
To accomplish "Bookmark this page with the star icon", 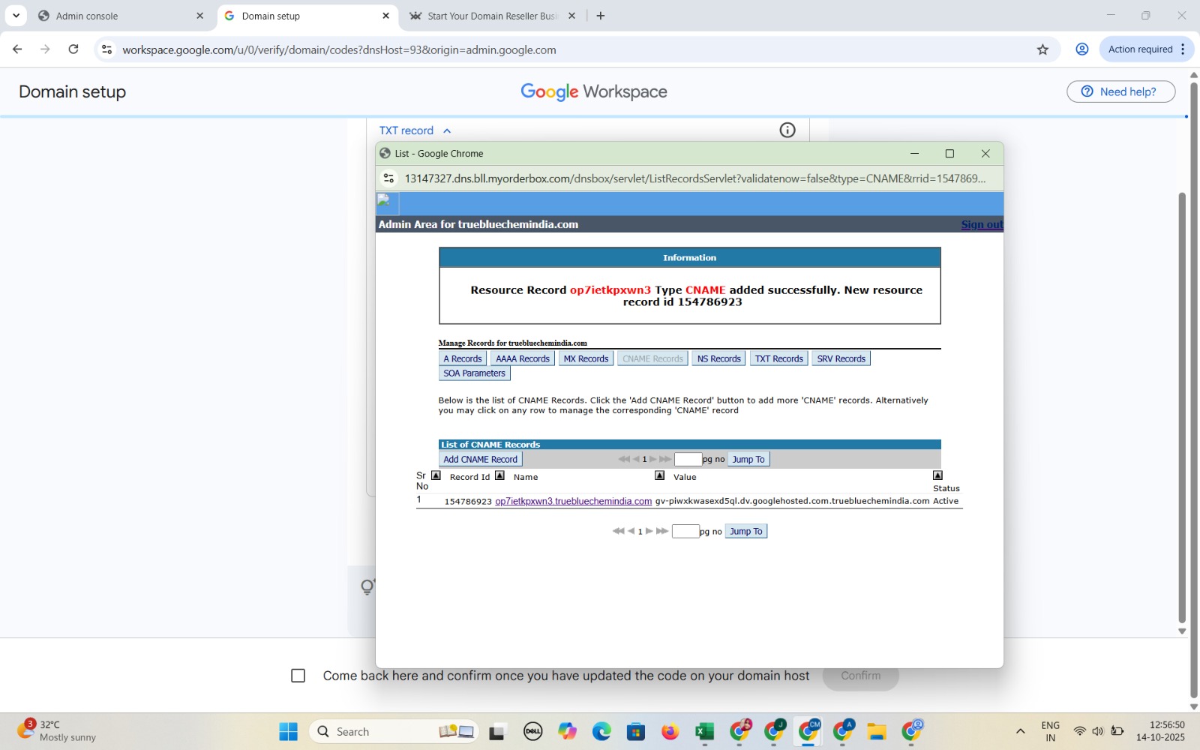I will (1042, 49).
